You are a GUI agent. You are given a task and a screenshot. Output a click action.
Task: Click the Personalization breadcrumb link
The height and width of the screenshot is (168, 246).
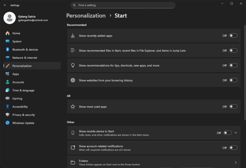(x=86, y=16)
